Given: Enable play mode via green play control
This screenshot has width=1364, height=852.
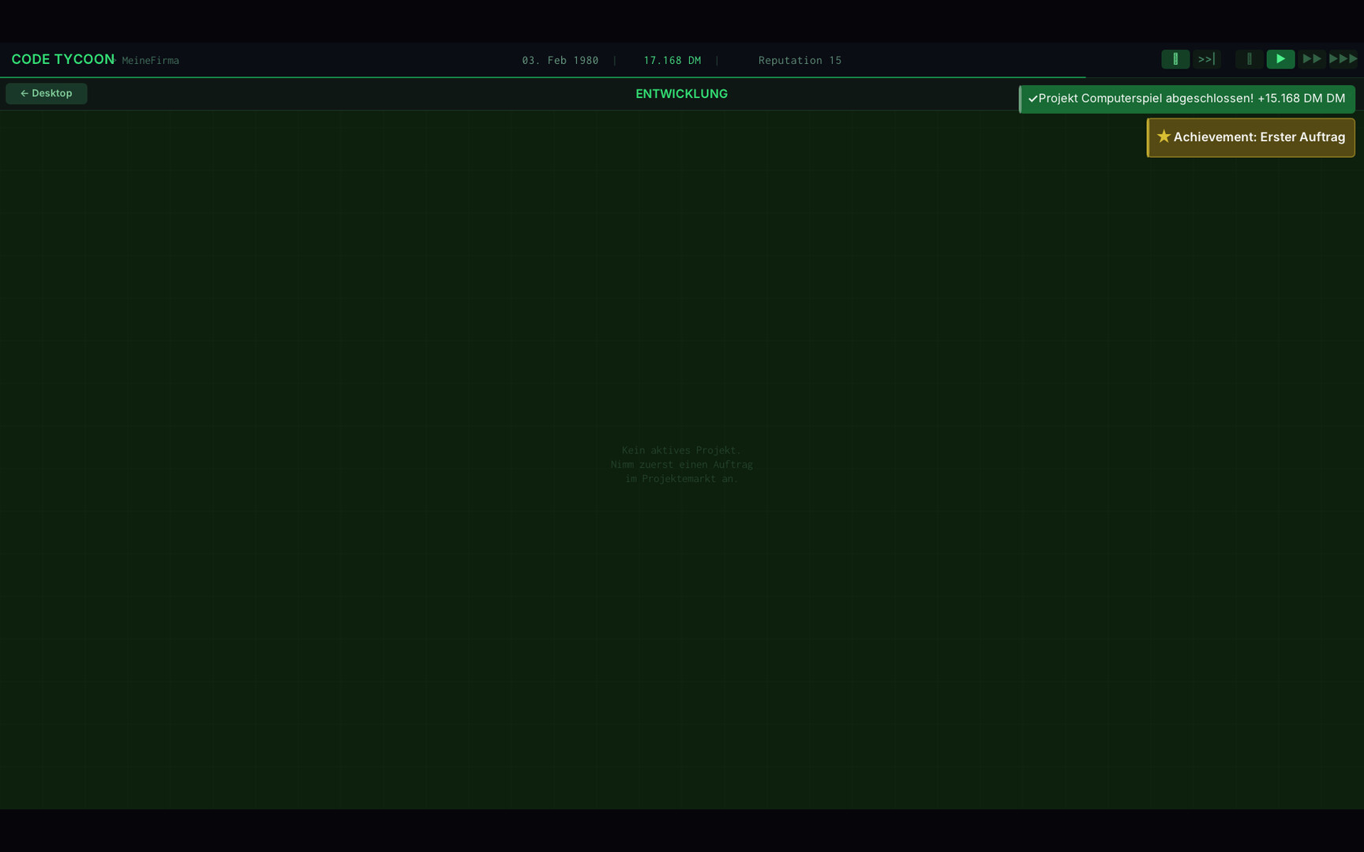Looking at the screenshot, I should (x=1280, y=58).
